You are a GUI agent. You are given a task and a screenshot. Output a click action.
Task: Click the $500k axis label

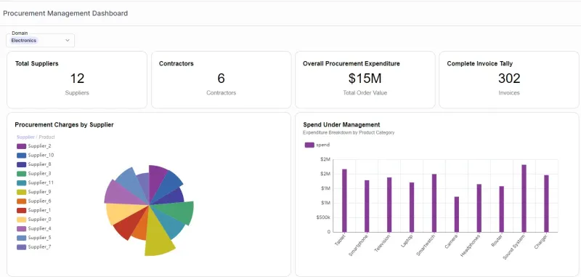pyautogui.click(x=323, y=217)
